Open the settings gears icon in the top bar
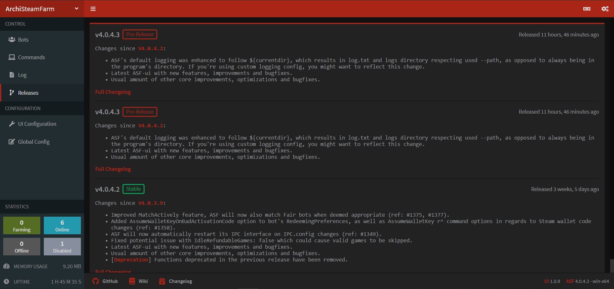614x289 pixels. (605, 9)
